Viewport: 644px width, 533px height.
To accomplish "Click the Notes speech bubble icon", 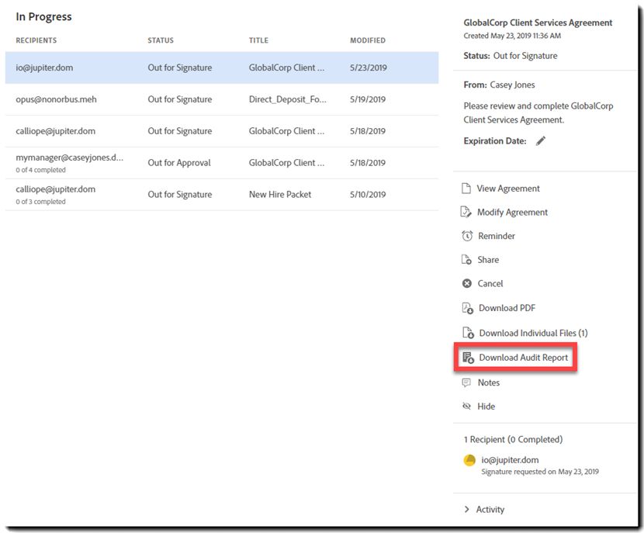I will (x=466, y=382).
